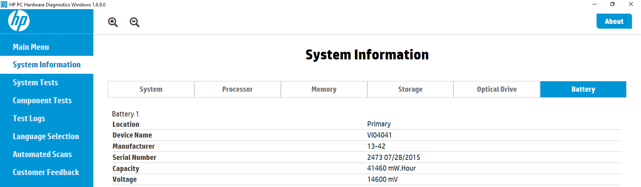Viewport: 641px width, 187px height.
Task: Click the Serial Number label
Action: click(x=134, y=157)
